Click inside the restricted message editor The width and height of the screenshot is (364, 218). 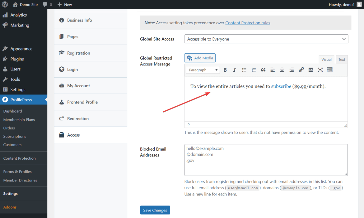[x=266, y=99]
